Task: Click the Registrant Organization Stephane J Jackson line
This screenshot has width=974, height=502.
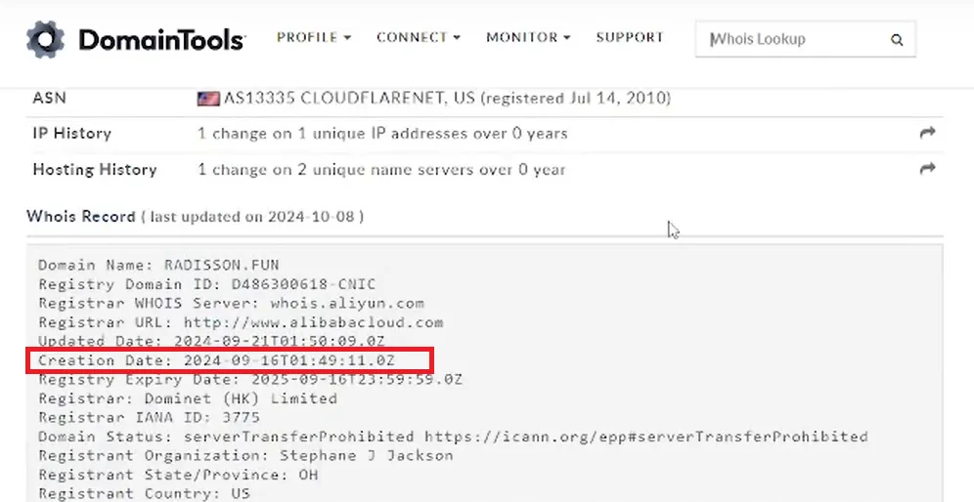Action: pos(245,455)
